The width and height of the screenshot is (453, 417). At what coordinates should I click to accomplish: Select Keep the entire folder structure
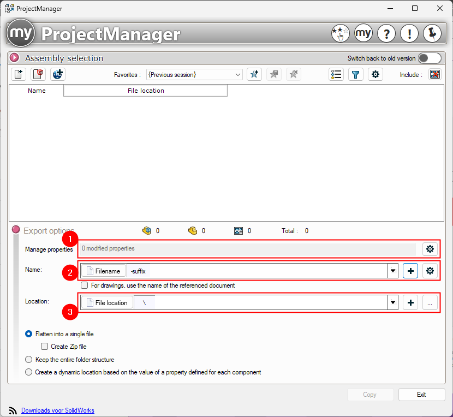tap(28, 359)
